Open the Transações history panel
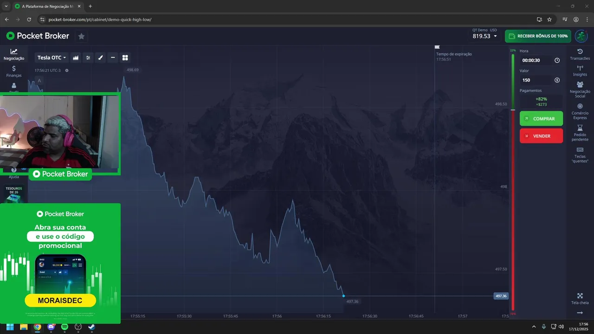594x334 pixels. pos(580,54)
